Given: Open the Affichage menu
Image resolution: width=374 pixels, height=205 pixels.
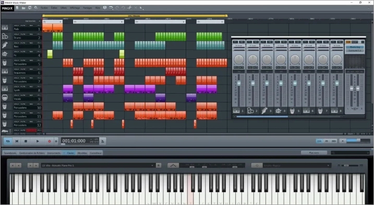Looking at the screenshot, I should click(x=75, y=8).
